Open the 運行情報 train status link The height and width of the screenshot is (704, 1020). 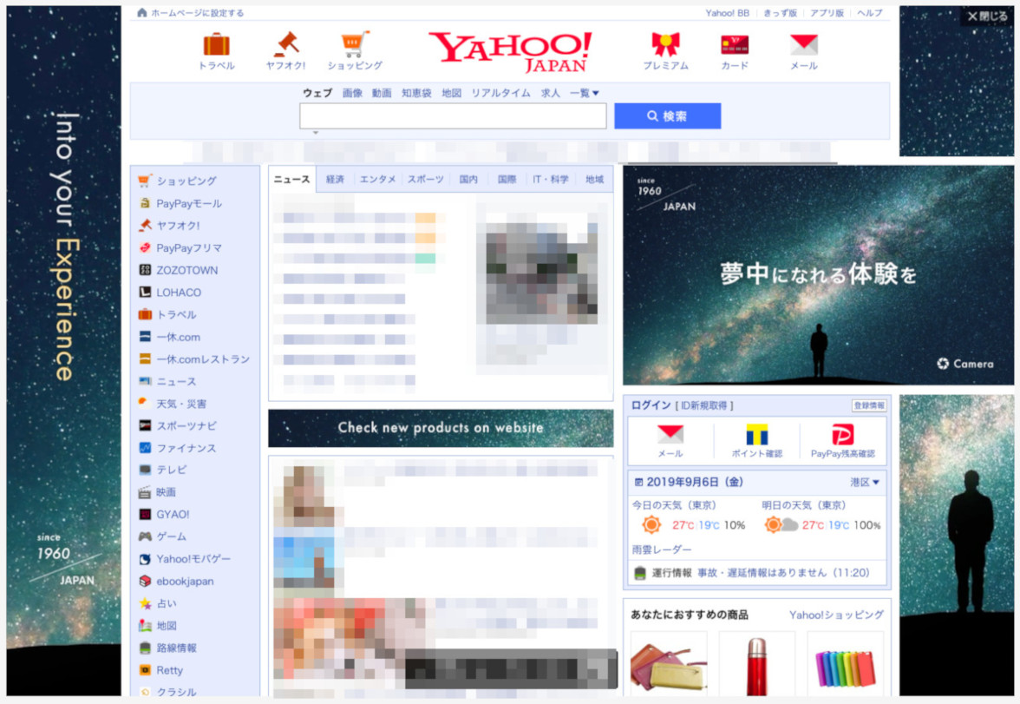click(671, 573)
